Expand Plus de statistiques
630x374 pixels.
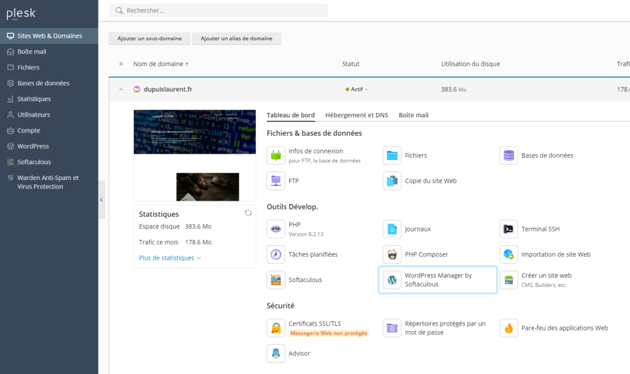click(170, 258)
